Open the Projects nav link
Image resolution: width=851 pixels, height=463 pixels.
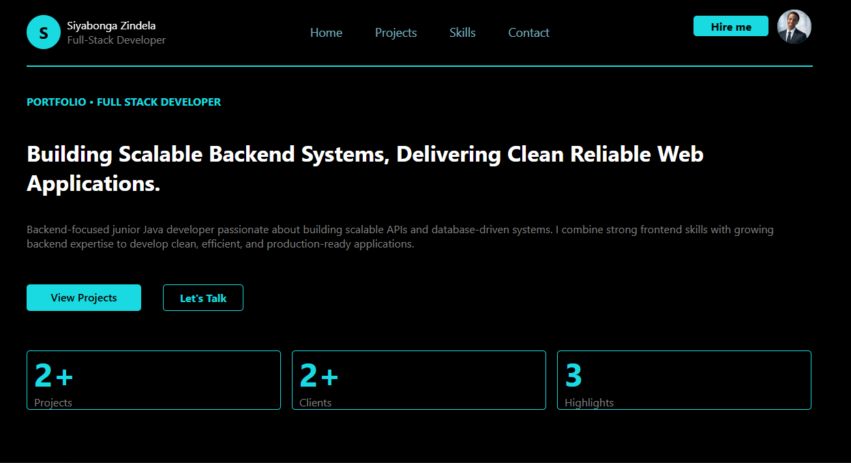click(x=395, y=33)
